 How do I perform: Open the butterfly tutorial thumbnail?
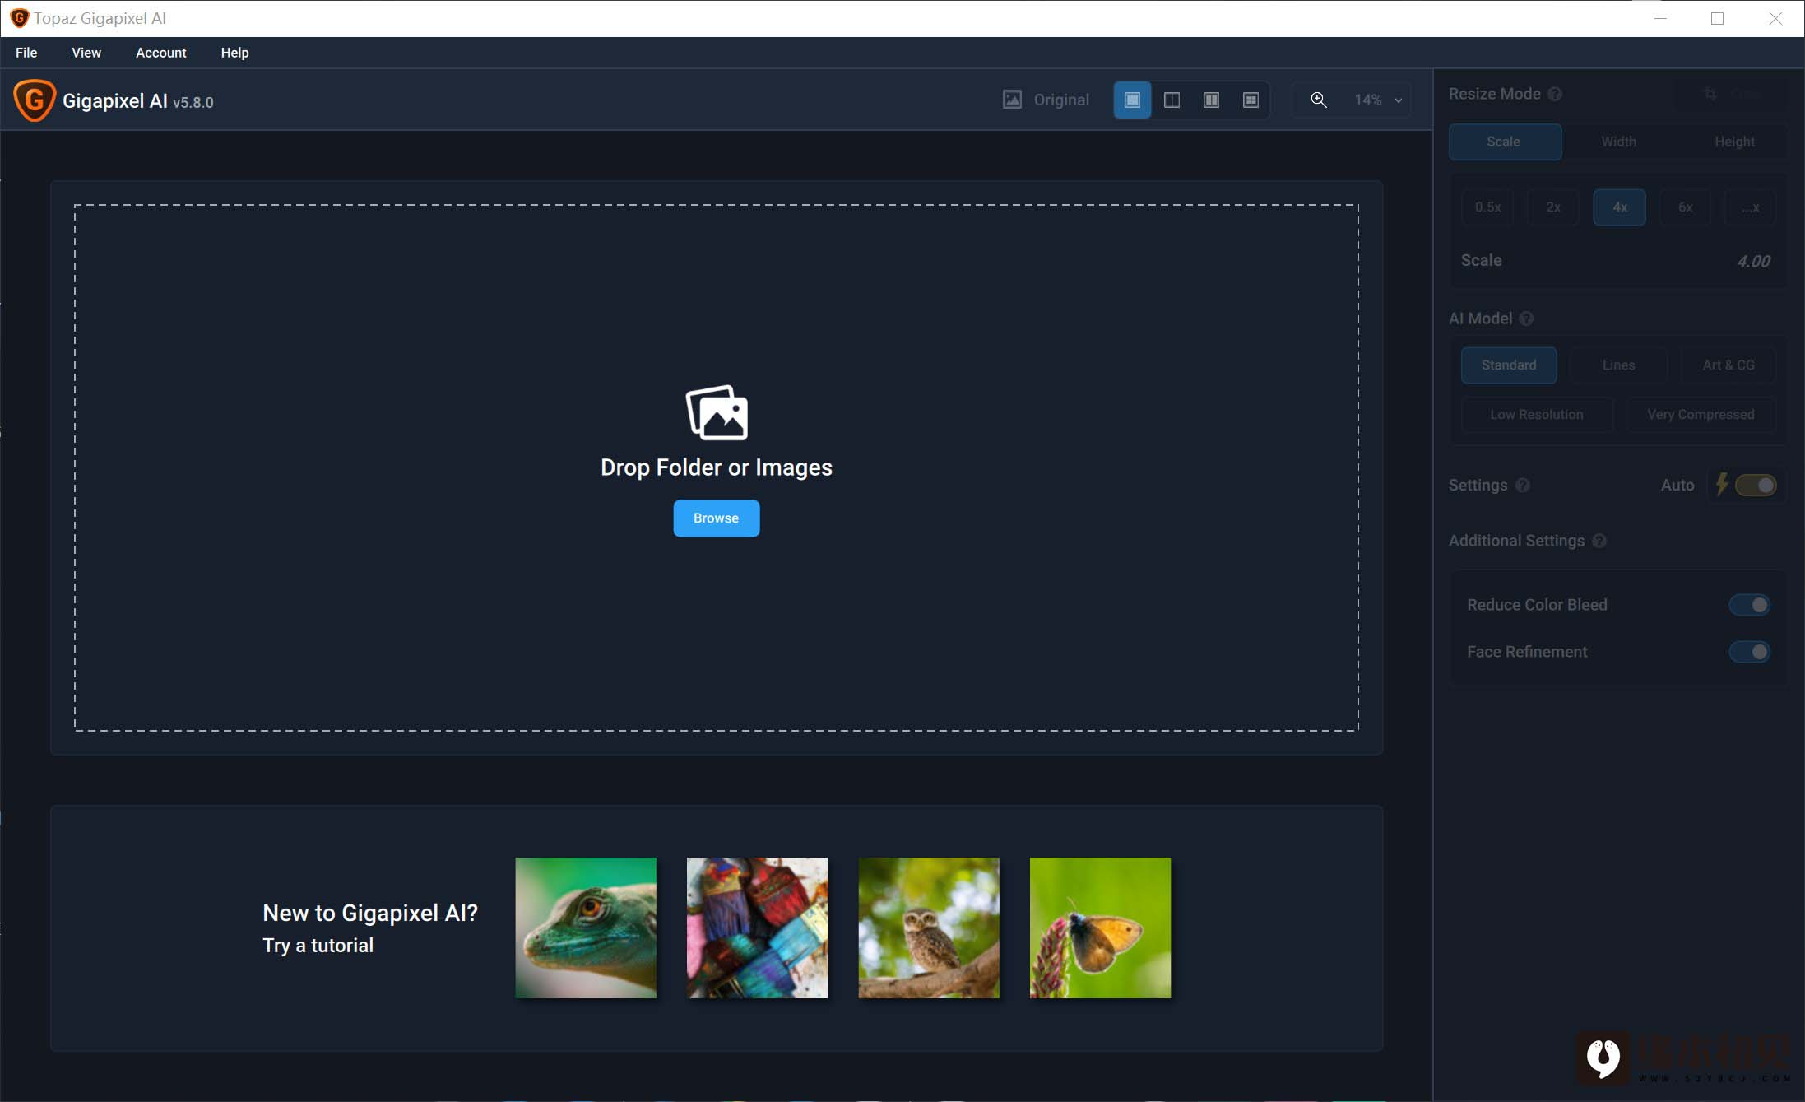coord(1100,928)
